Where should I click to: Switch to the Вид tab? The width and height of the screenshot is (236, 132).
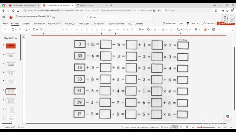point(129,23)
